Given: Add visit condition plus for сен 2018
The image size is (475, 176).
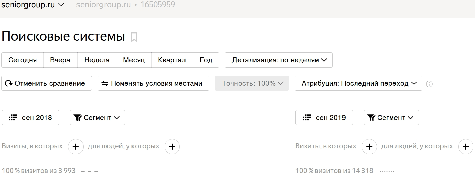Looking at the screenshot, I should tap(76, 147).
